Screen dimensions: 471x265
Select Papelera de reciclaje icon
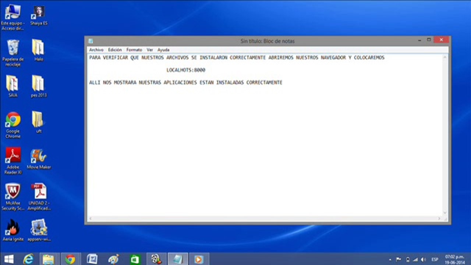click(x=13, y=53)
